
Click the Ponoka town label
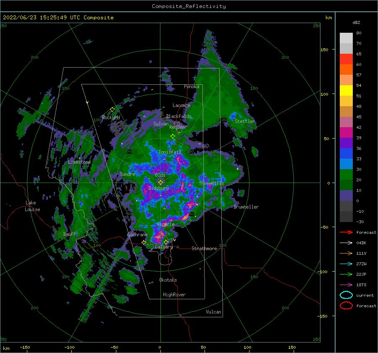point(192,86)
